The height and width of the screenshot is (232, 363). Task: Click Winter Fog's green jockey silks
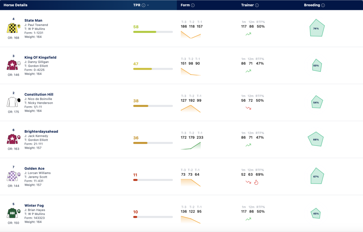(x=12, y=213)
